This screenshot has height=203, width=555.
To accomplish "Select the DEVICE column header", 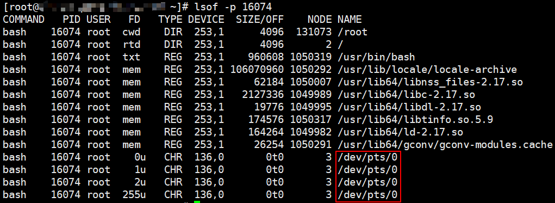I will tap(206, 19).
